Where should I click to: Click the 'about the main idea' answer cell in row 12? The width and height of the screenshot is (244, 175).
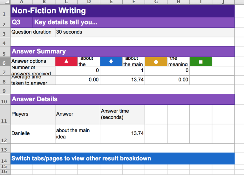coord(78,134)
